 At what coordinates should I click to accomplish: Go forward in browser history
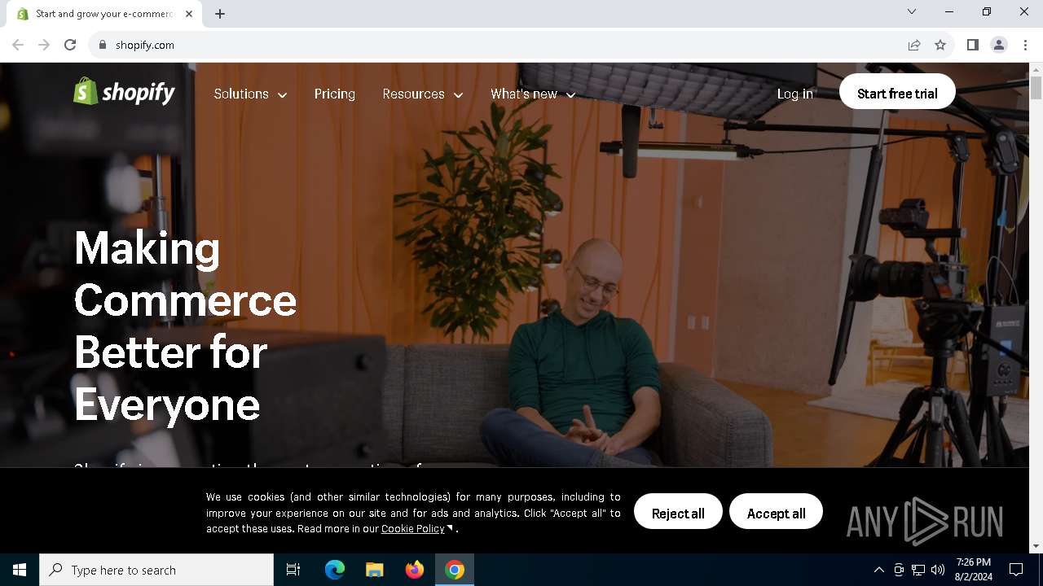(x=44, y=45)
